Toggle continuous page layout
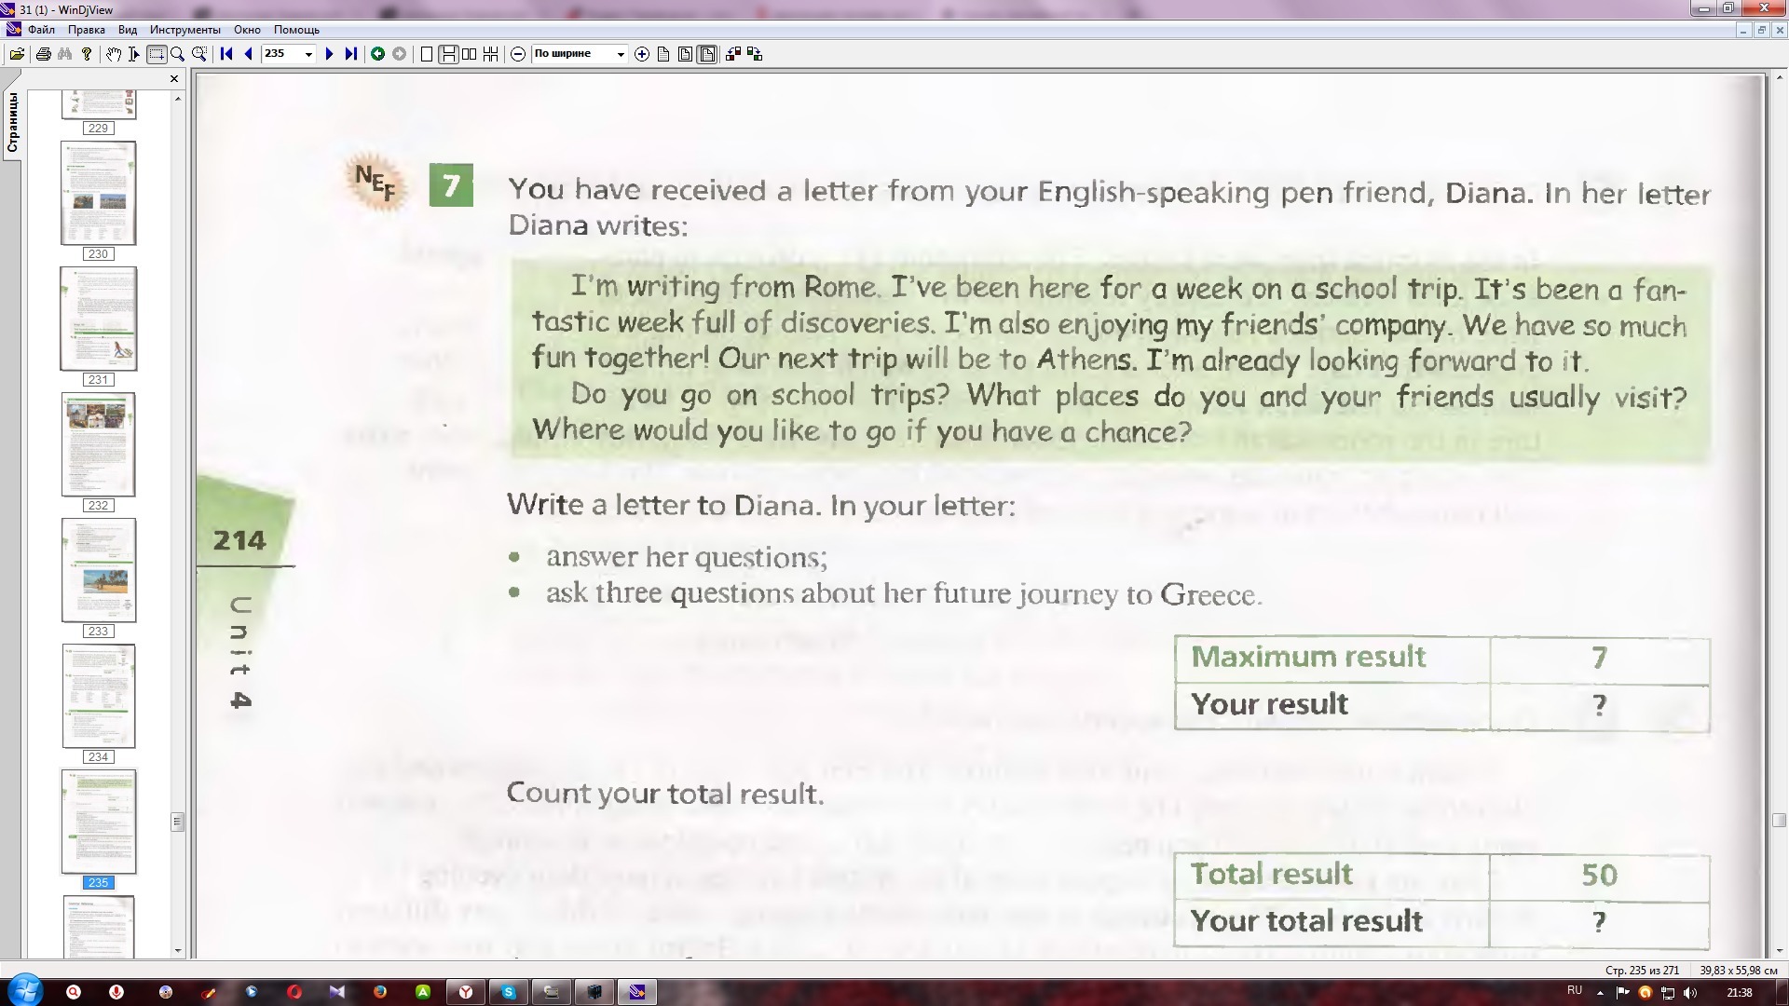This screenshot has width=1789, height=1006. click(448, 54)
